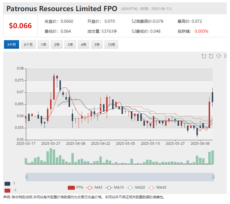The height and width of the screenshot is (204, 230).
Task: Choose the 4年 time range
Action: pyautogui.click(x=84, y=44)
